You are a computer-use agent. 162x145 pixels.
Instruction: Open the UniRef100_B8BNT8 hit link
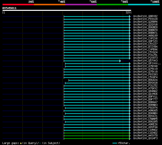pyautogui.click(x=145, y=30)
